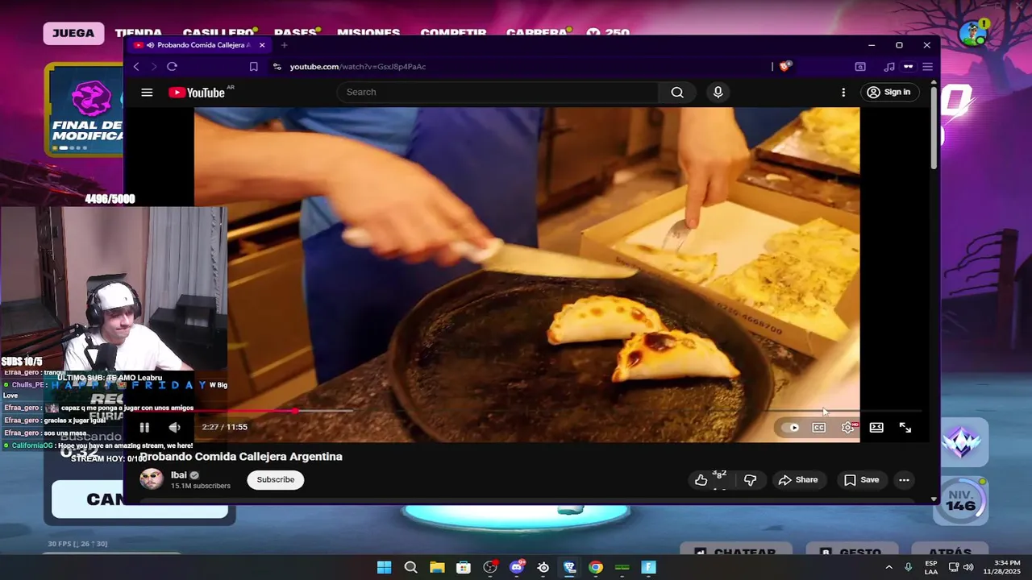Show hidden system tray icons
The height and width of the screenshot is (580, 1032).
click(889, 567)
